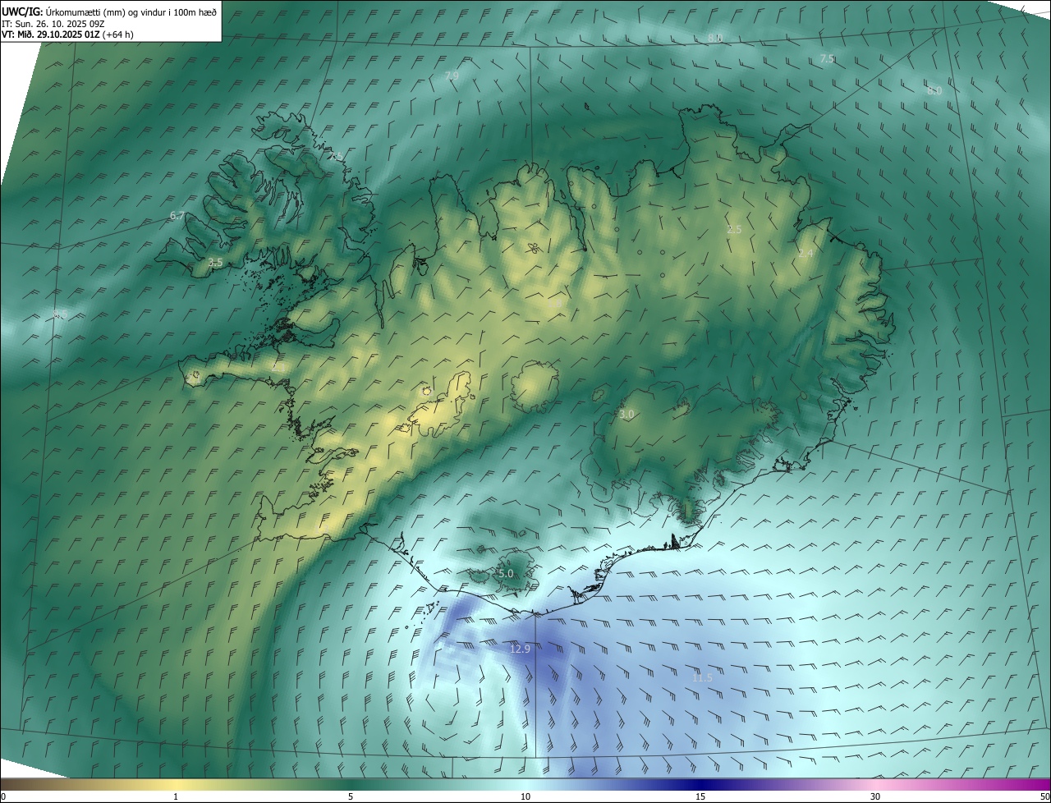Click the 6.7 value label on the map
The image size is (1051, 803).
tap(177, 215)
